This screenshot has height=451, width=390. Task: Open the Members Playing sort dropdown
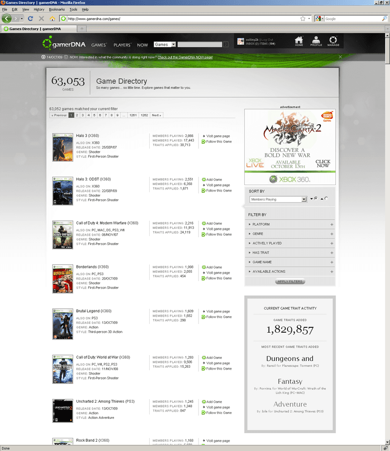304,199
